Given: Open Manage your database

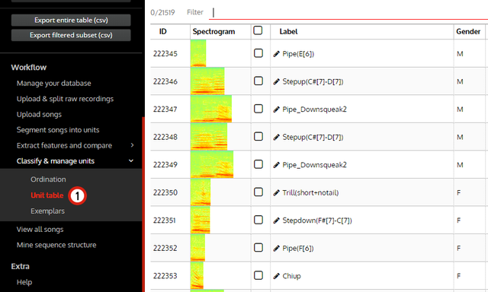Looking at the screenshot, I should [x=54, y=83].
